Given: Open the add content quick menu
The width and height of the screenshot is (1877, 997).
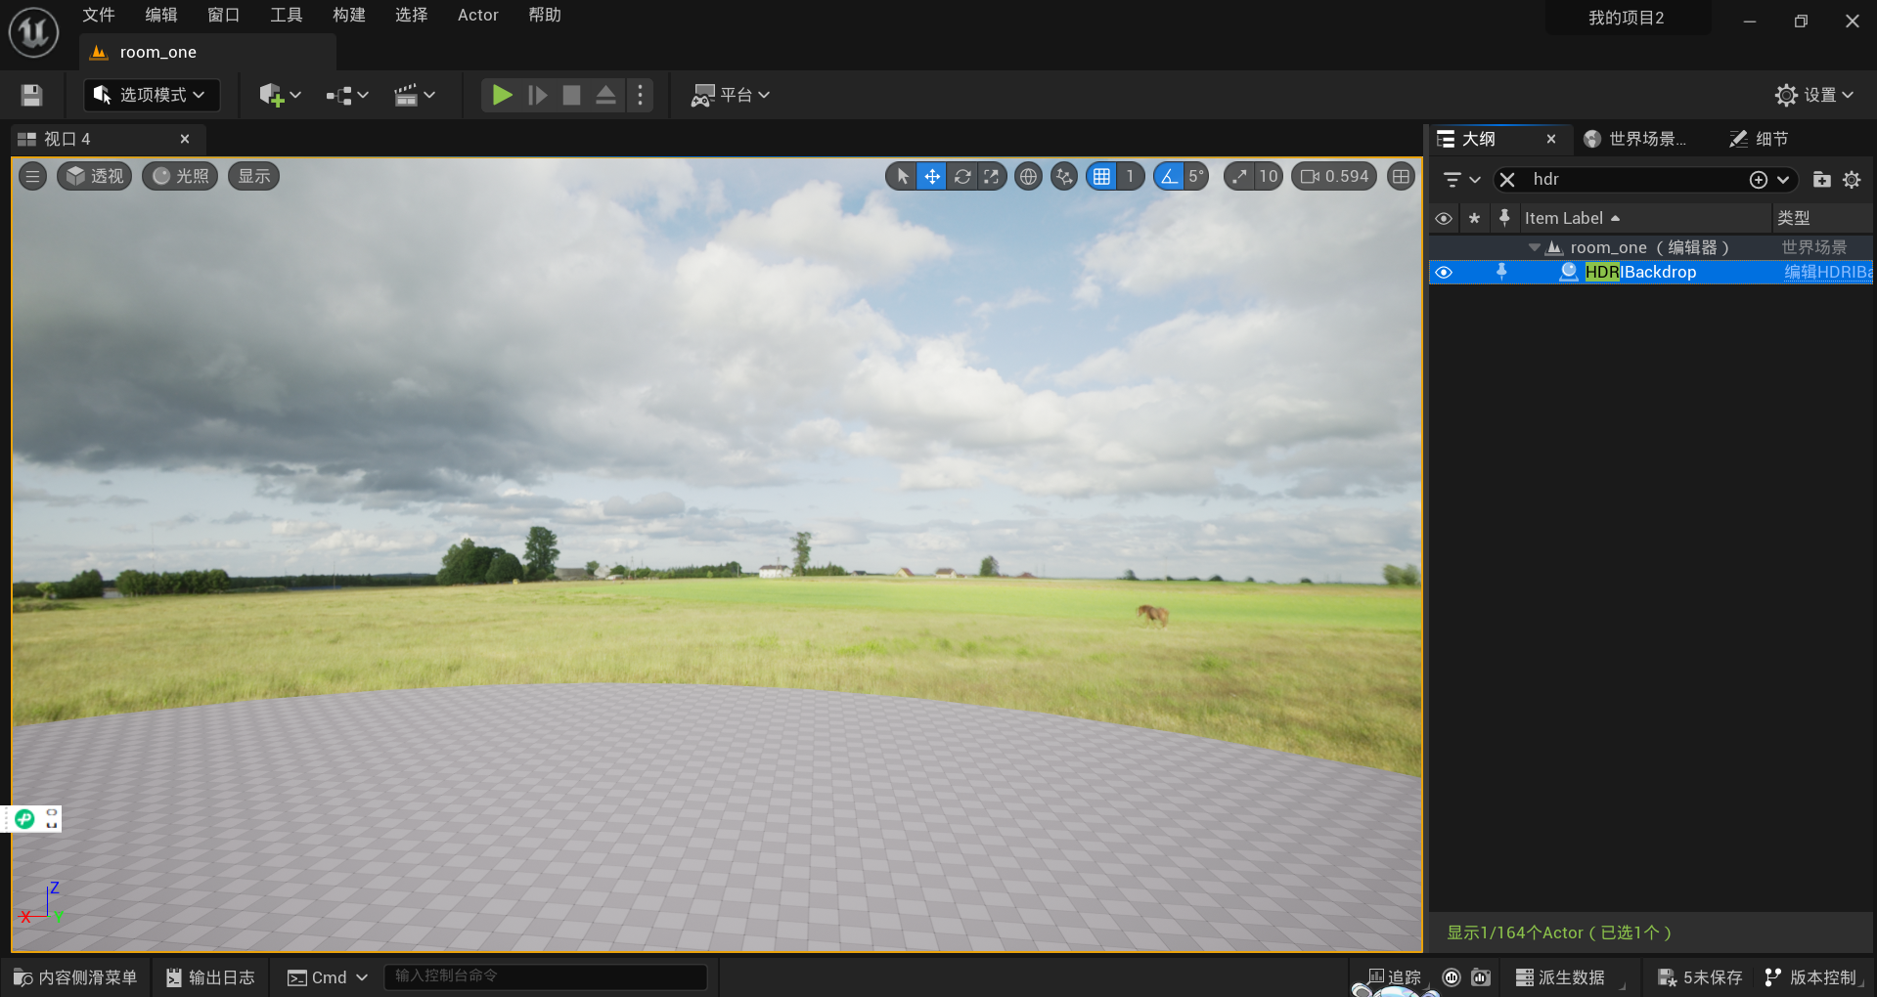Looking at the screenshot, I should 280,95.
